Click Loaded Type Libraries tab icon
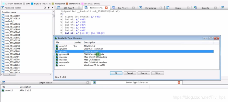 [95, 82]
